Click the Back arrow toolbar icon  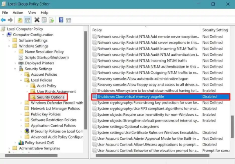[x=4, y=20]
